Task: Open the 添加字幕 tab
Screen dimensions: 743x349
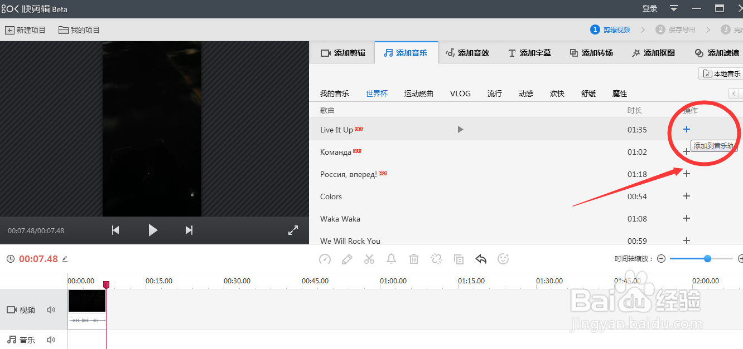Action: [x=529, y=52]
